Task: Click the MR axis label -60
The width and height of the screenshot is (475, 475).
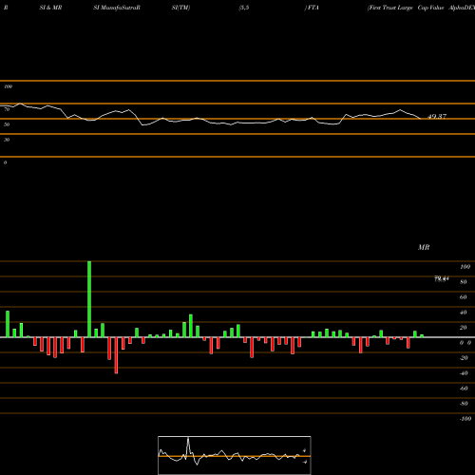Action: tap(464, 389)
